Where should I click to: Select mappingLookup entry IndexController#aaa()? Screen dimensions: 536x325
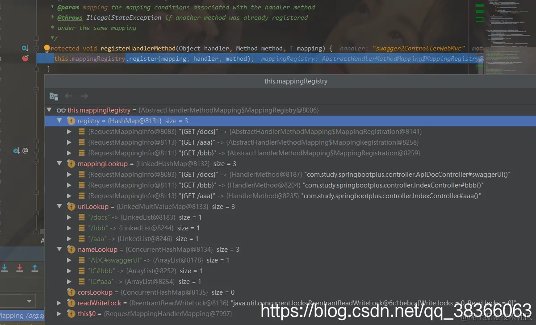click(x=290, y=196)
